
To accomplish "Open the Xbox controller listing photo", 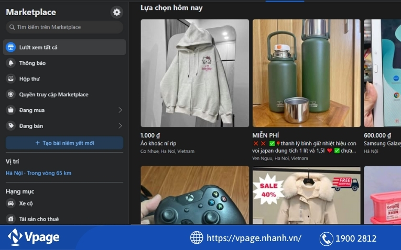I will click(x=194, y=196).
